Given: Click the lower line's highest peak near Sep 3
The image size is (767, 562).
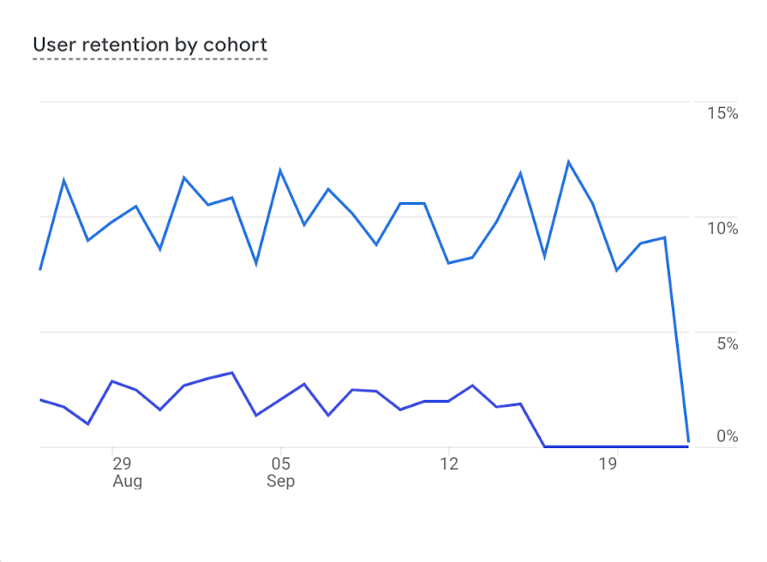Looking at the screenshot, I should click(x=232, y=373).
